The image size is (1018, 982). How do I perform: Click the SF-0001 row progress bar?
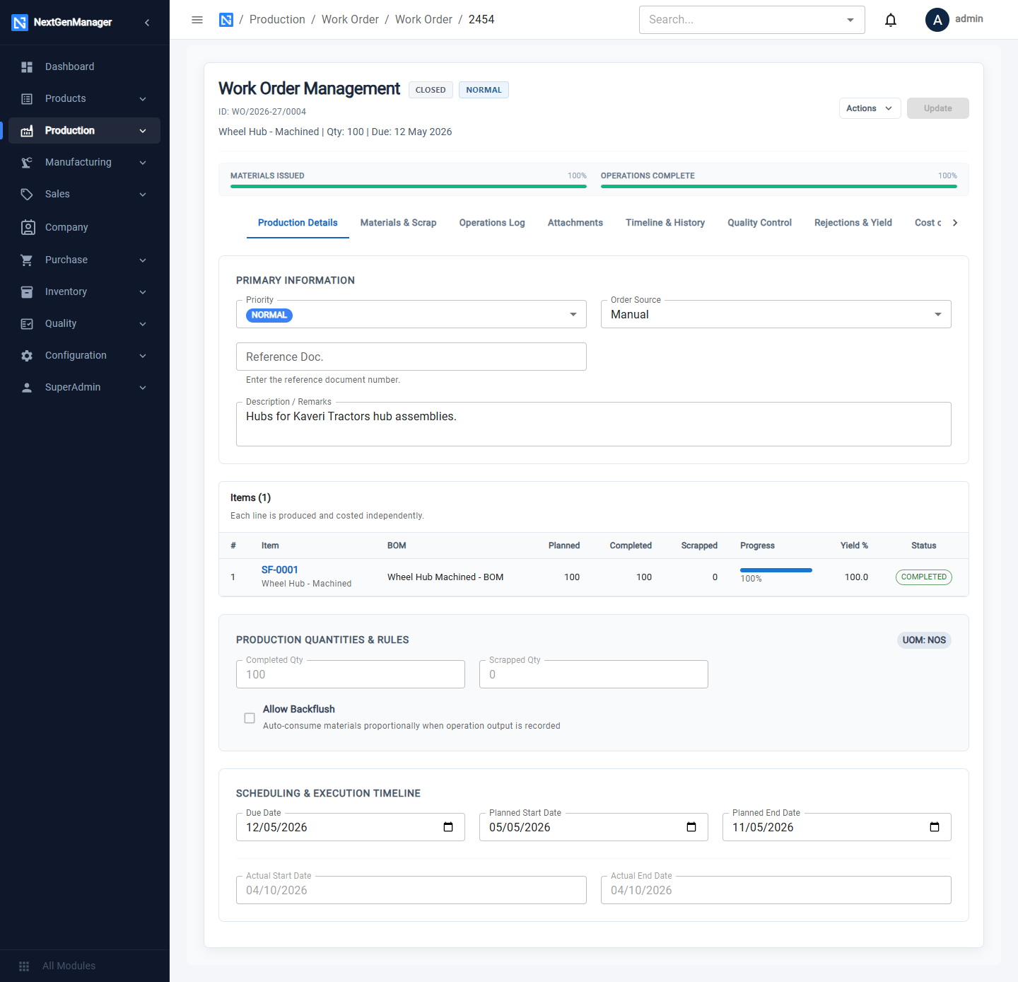(x=776, y=570)
